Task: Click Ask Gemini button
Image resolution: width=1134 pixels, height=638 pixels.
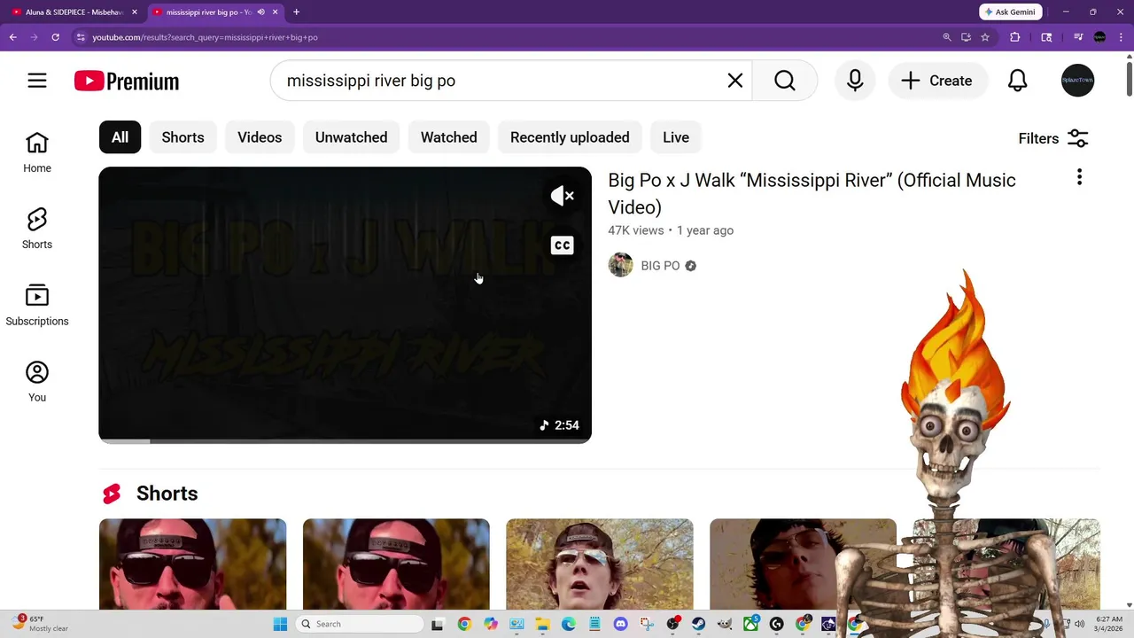Action: 1011,12
